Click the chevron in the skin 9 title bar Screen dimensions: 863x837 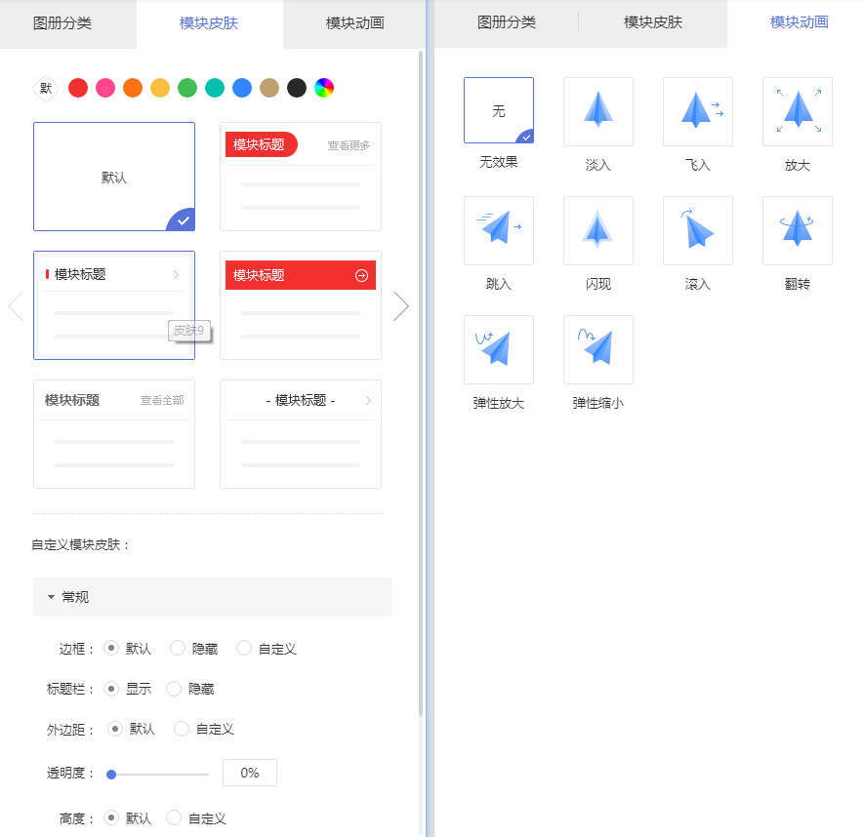point(176,274)
